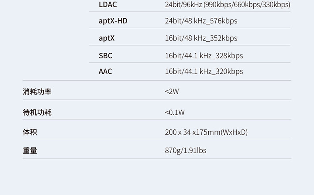Click the 200 x 34 x175mm dimensions text

(192, 132)
